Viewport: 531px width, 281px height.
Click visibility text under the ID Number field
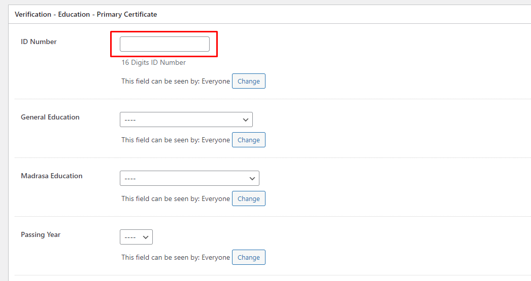click(175, 82)
